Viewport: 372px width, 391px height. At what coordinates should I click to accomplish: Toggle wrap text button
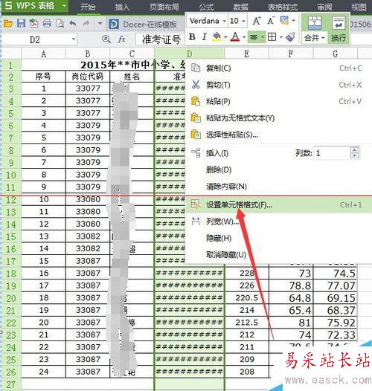(339, 29)
